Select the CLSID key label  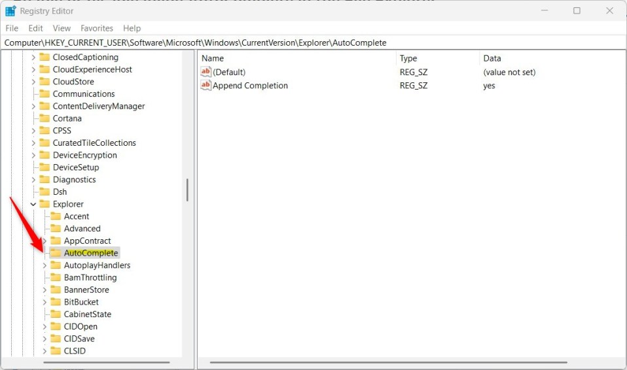pyautogui.click(x=75, y=351)
